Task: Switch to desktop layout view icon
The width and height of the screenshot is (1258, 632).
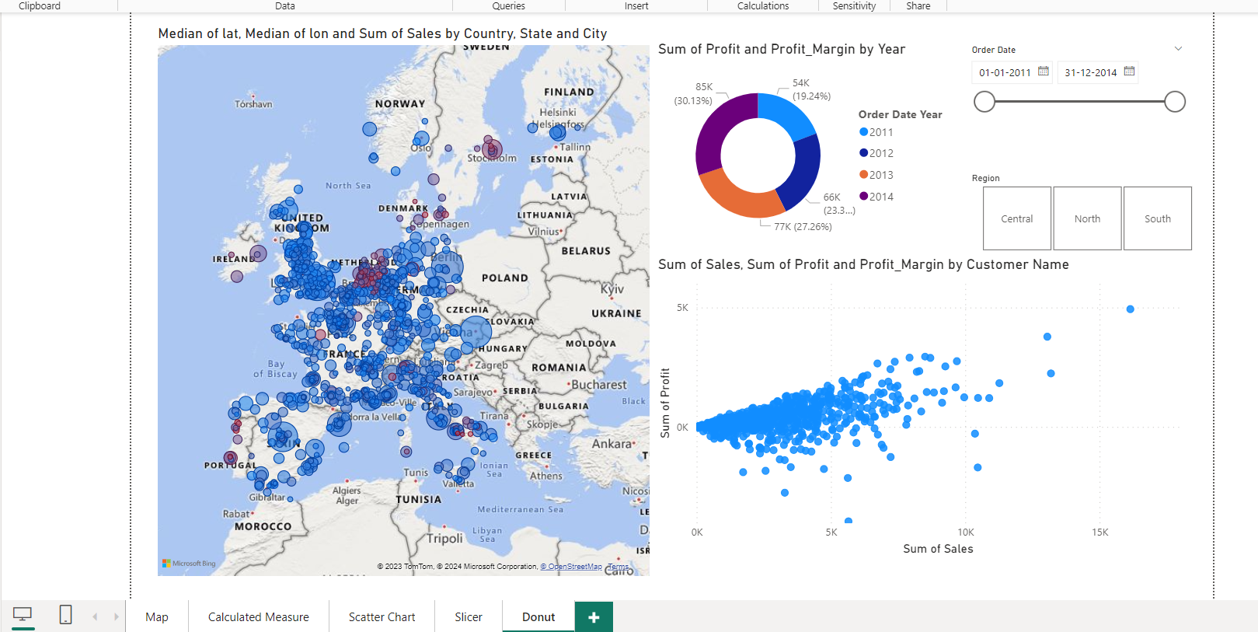Action: (x=23, y=615)
